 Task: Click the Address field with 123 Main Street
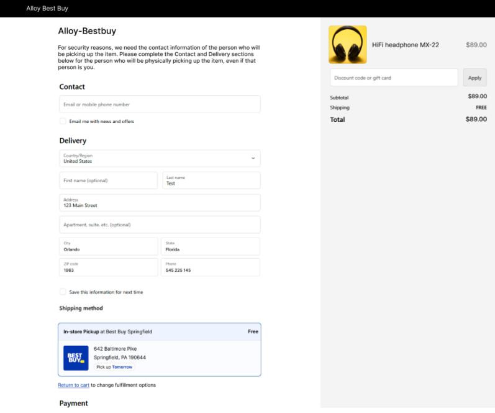pyautogui.click(x=160, y=203)
